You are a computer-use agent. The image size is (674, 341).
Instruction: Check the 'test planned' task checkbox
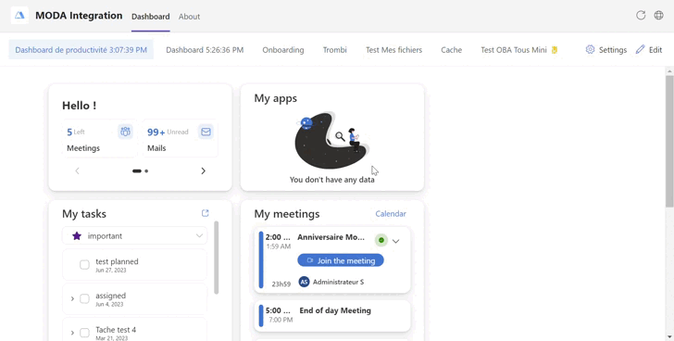(84, 264)
